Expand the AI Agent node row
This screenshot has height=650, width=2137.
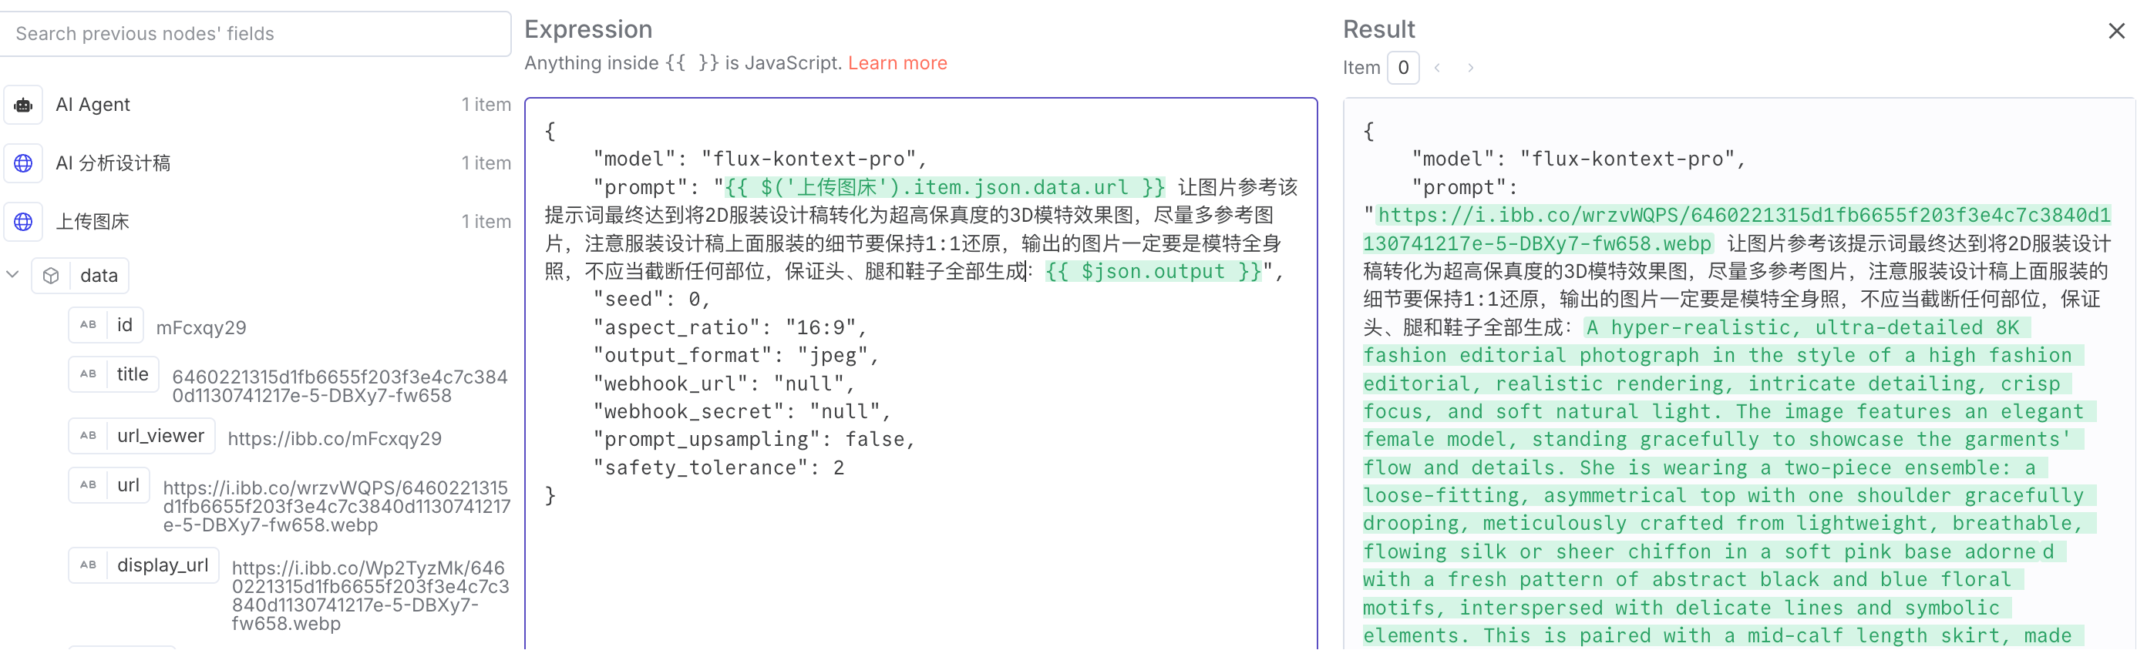click(257, 106)
